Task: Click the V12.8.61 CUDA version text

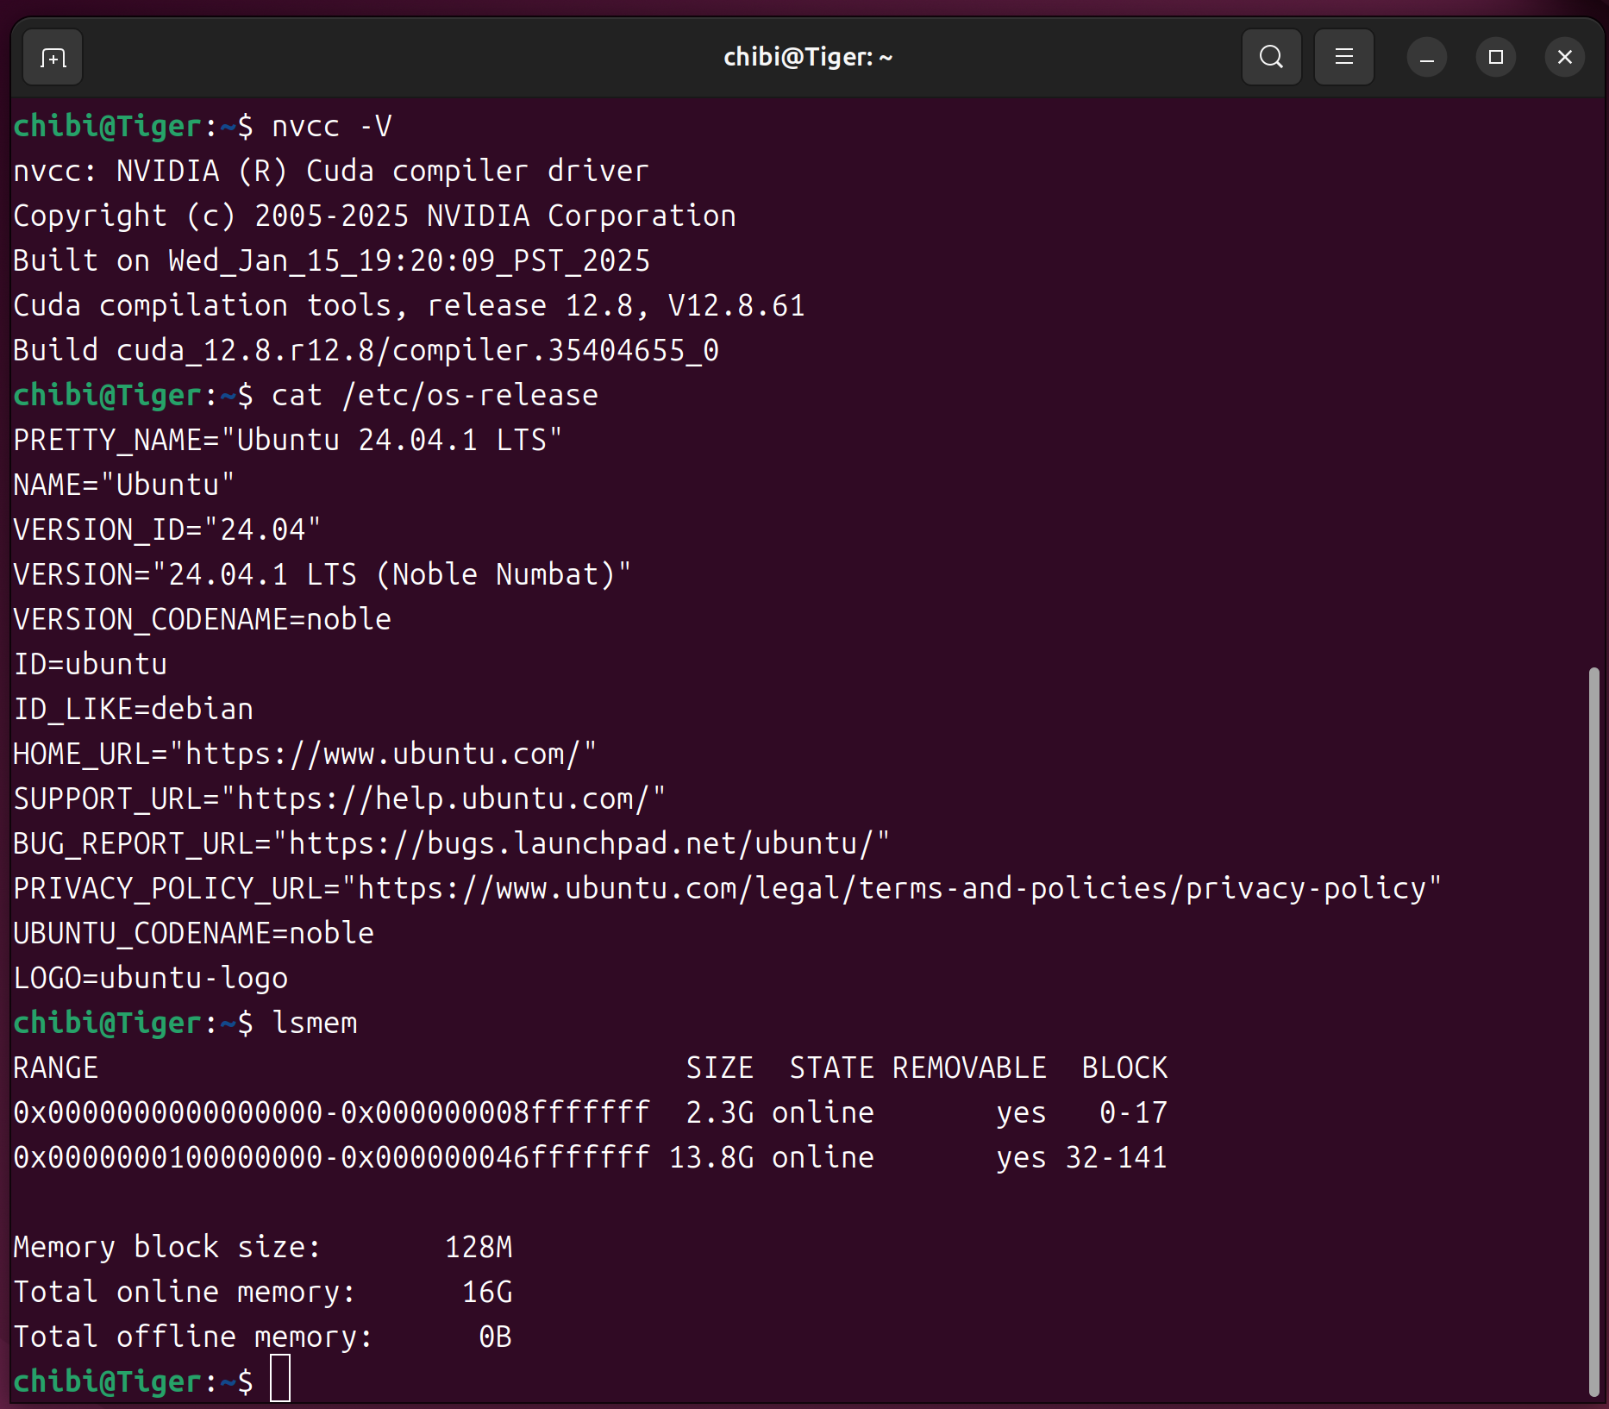Action: [736, 306]
